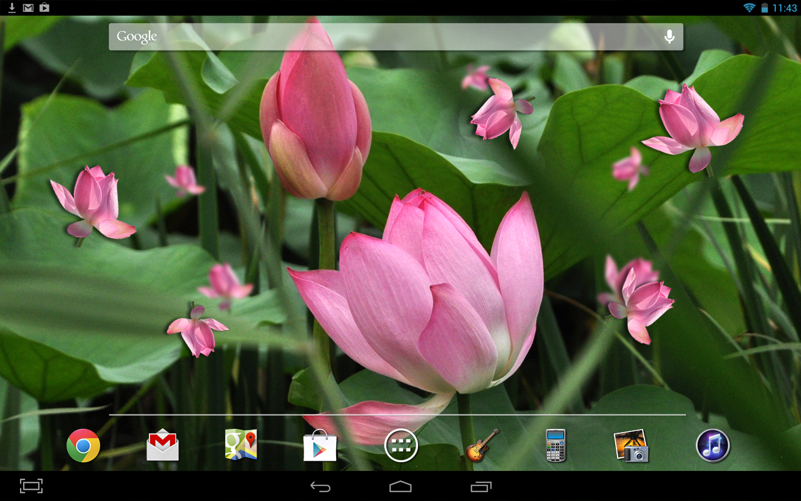
Task: Open the Play Store icon
Action: click(320, 445)
